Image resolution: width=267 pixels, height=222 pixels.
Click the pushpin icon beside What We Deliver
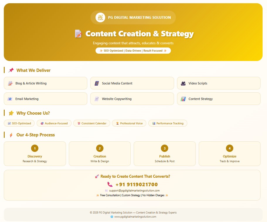(11, 70)
